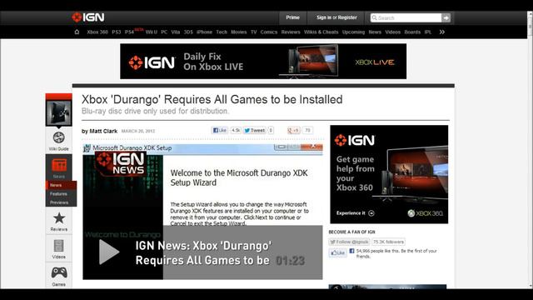Open Boards navigation item
Image resolution: width=533 pixels, height=300 pixels.
[x=412, y=32]
